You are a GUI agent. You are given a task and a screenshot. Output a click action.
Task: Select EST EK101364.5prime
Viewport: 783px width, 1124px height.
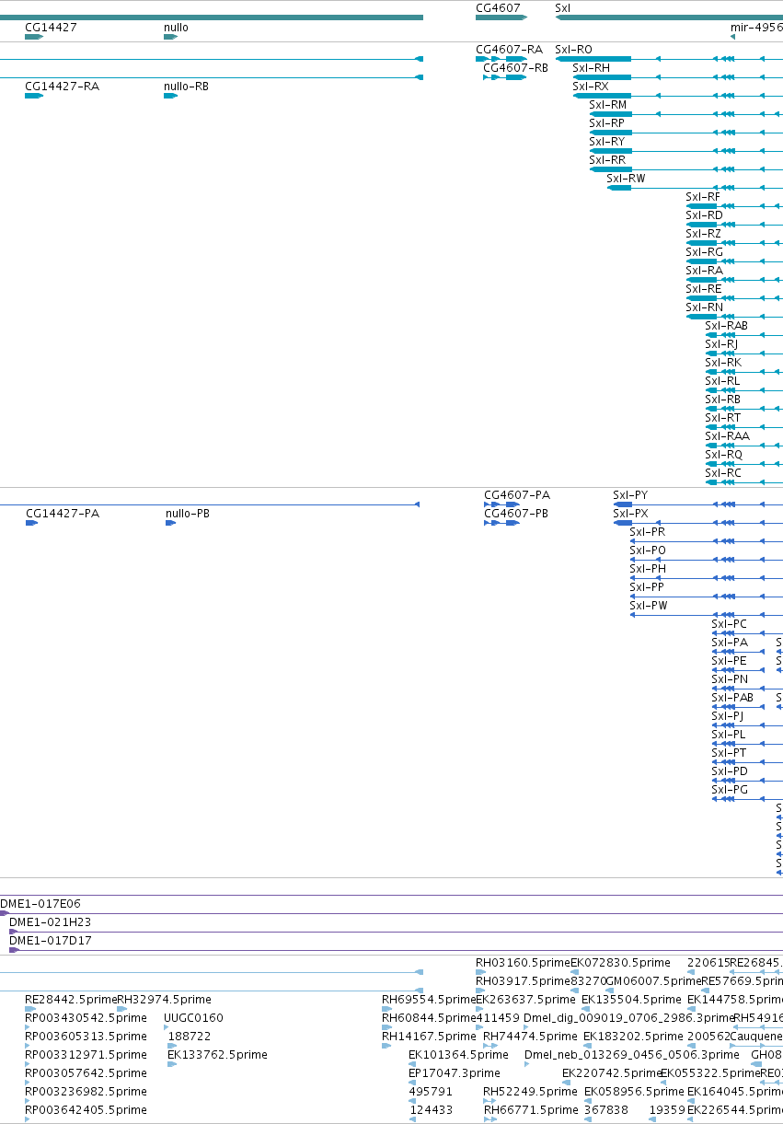click(x=459, y=1054)
